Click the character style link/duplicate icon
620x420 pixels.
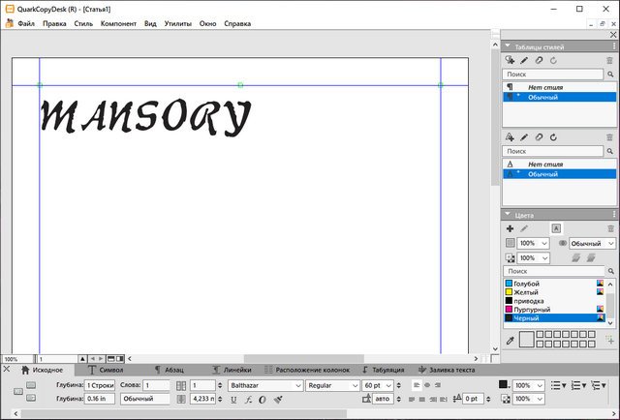(x=539, y=137)
